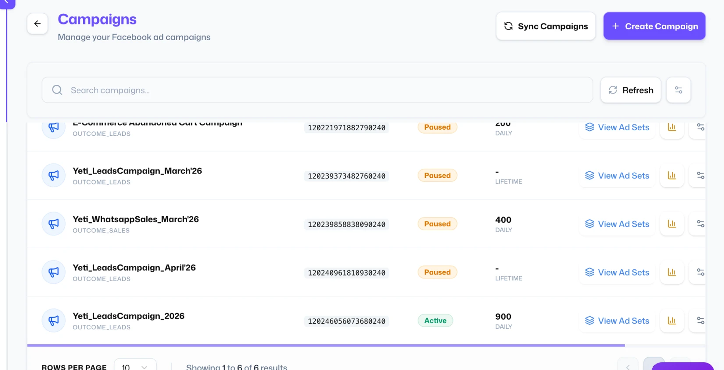
Task: View Ad Sets for Yeti_LeadsCampaign_April'26
Action: [617, 272]
